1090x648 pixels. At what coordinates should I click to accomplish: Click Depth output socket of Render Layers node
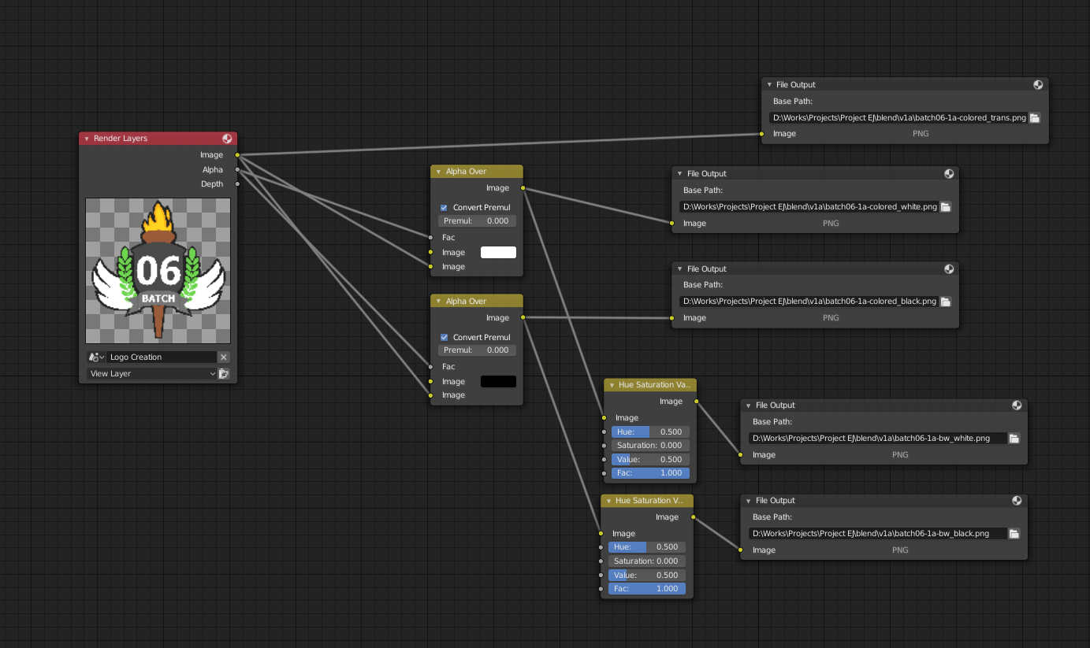[x=237, y=184]
